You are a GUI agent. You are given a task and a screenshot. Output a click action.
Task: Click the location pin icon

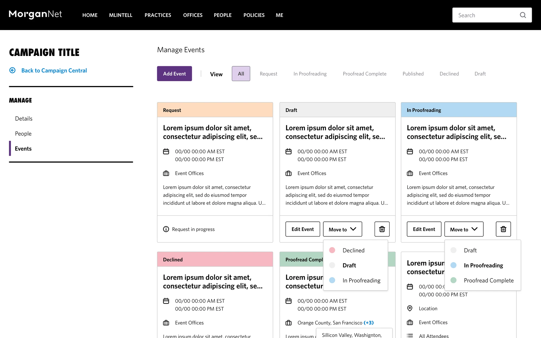tap(410, 308)
